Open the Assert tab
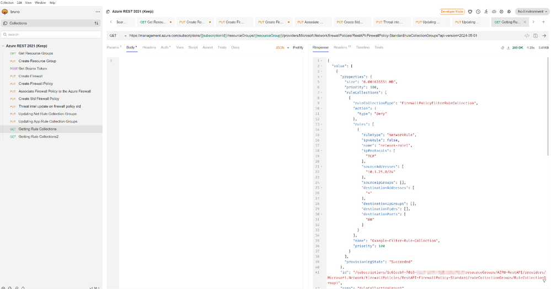551x289 pixels. pyautogui.click(x=207, y=47)
